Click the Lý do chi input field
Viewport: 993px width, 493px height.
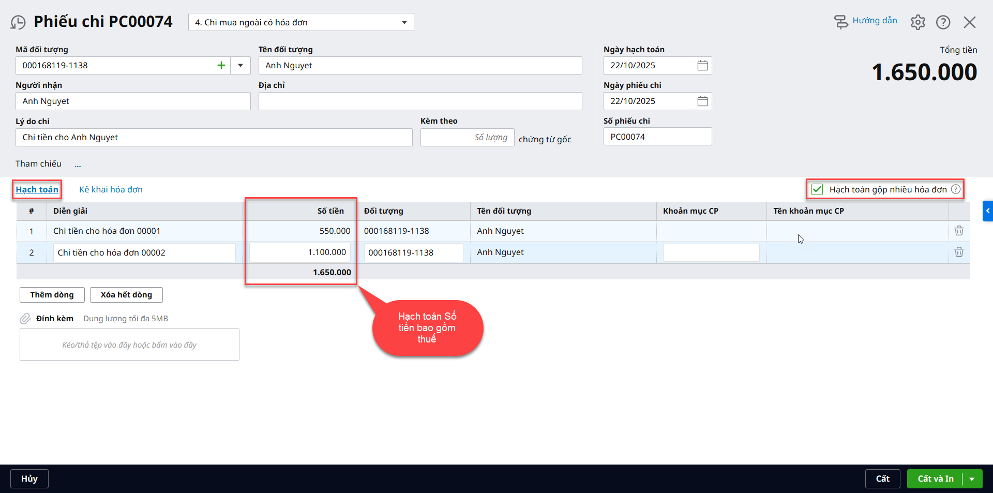pos(214,137)
